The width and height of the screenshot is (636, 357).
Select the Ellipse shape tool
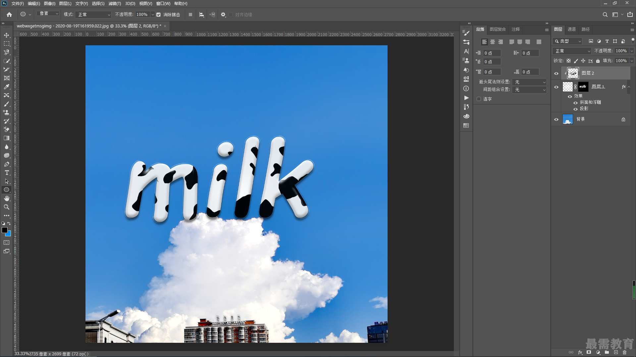7,190
